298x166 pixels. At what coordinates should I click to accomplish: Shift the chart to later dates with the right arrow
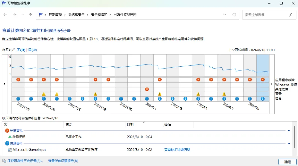click(x=272, y=84)
